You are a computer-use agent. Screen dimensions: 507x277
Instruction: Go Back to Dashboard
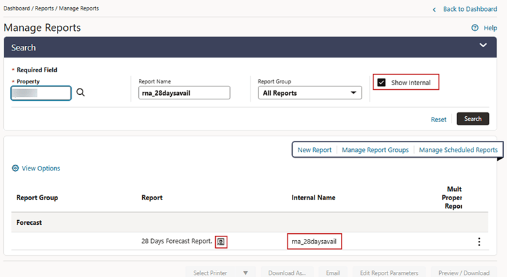coord(470,9)
